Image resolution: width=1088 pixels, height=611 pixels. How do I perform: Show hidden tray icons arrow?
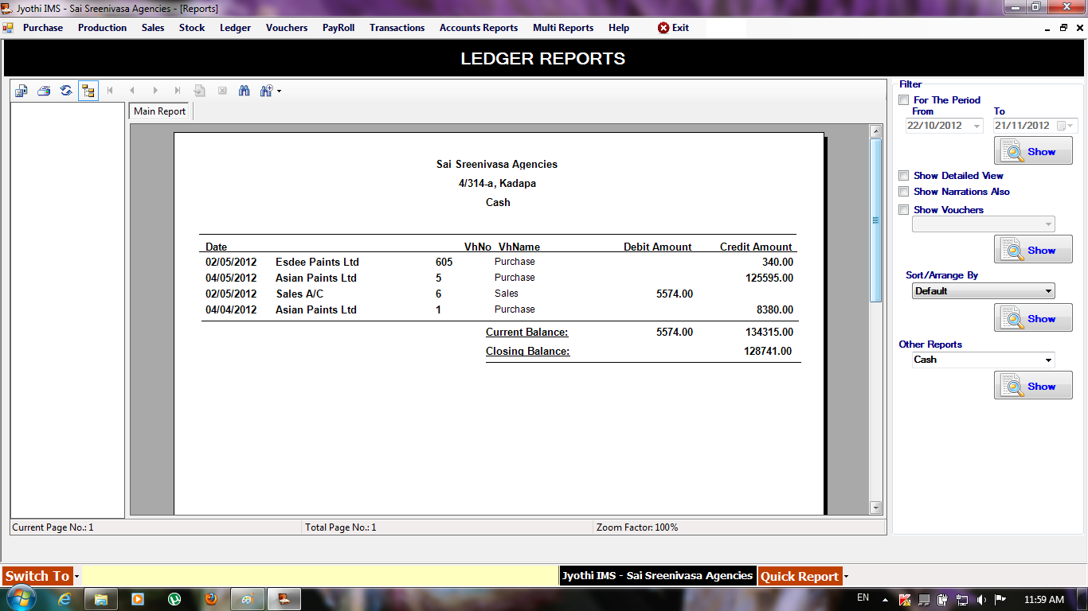click(x=886, y=599)
